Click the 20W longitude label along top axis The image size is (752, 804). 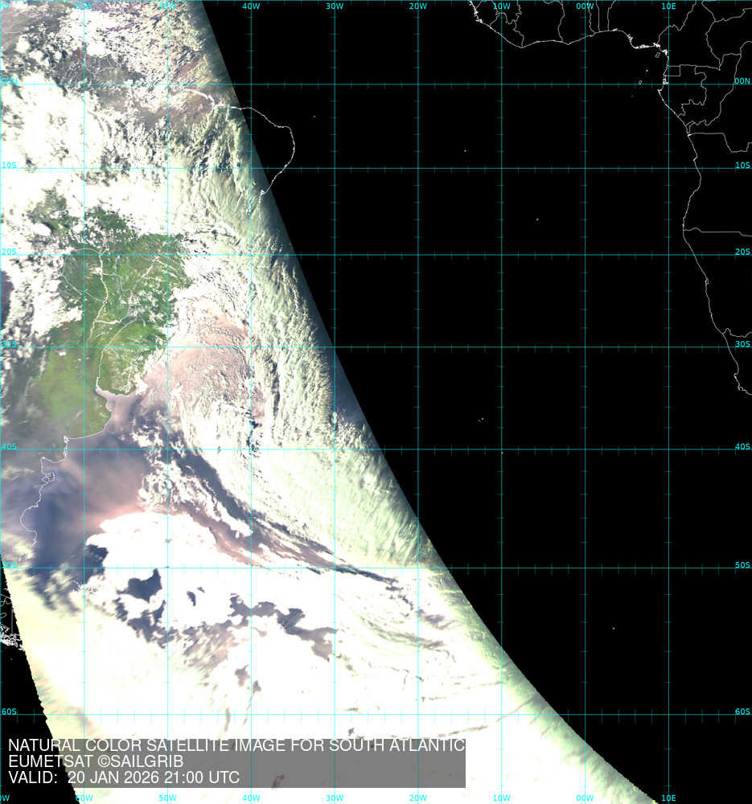pos(417,6)
